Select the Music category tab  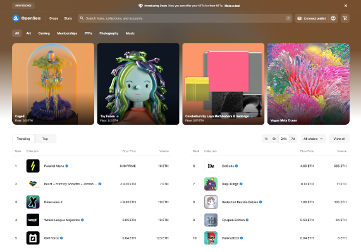pyautogui.click(x=130, y=33)
